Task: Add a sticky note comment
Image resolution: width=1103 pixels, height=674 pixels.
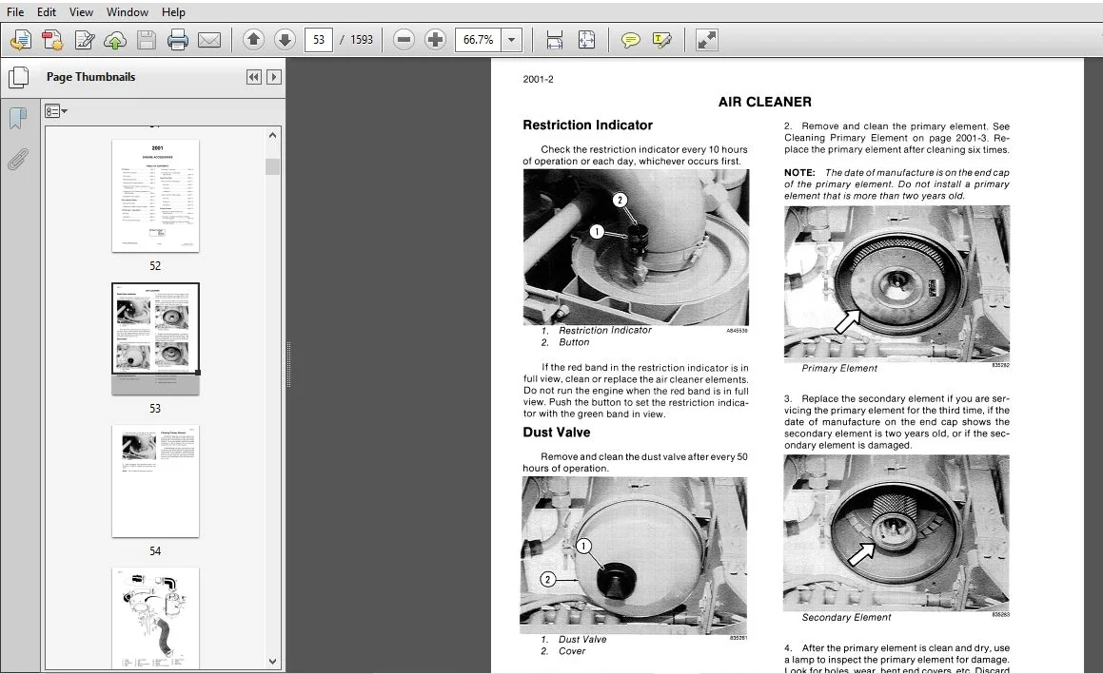Action: 630,40
